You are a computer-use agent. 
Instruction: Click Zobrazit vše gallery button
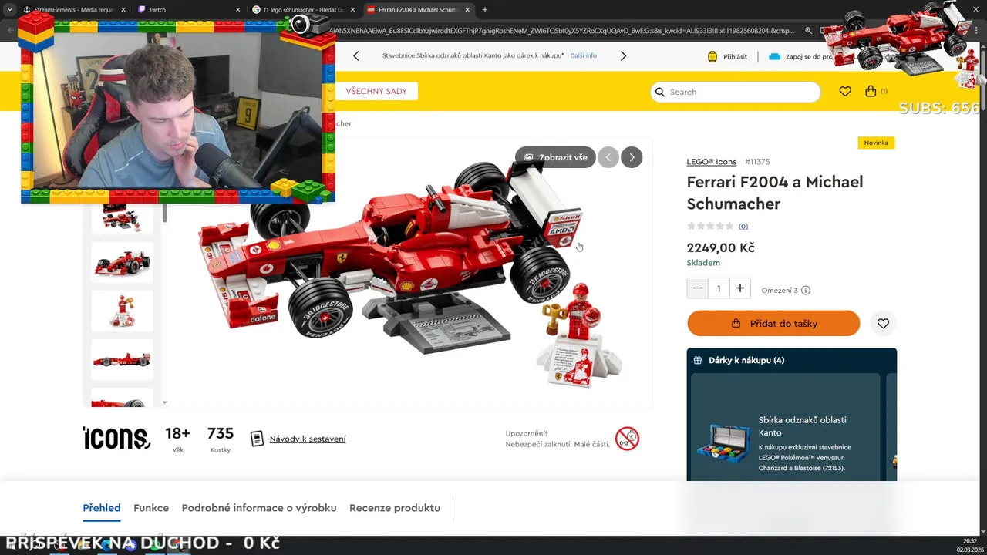pos(555,157)
